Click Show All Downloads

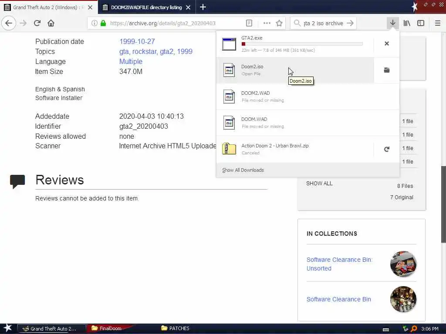(243, 170)
